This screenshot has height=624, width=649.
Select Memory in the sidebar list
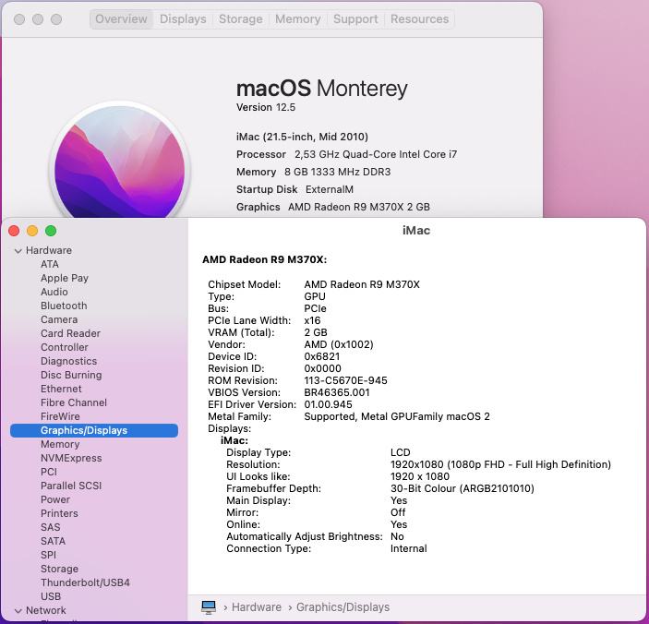coord(60,444)
